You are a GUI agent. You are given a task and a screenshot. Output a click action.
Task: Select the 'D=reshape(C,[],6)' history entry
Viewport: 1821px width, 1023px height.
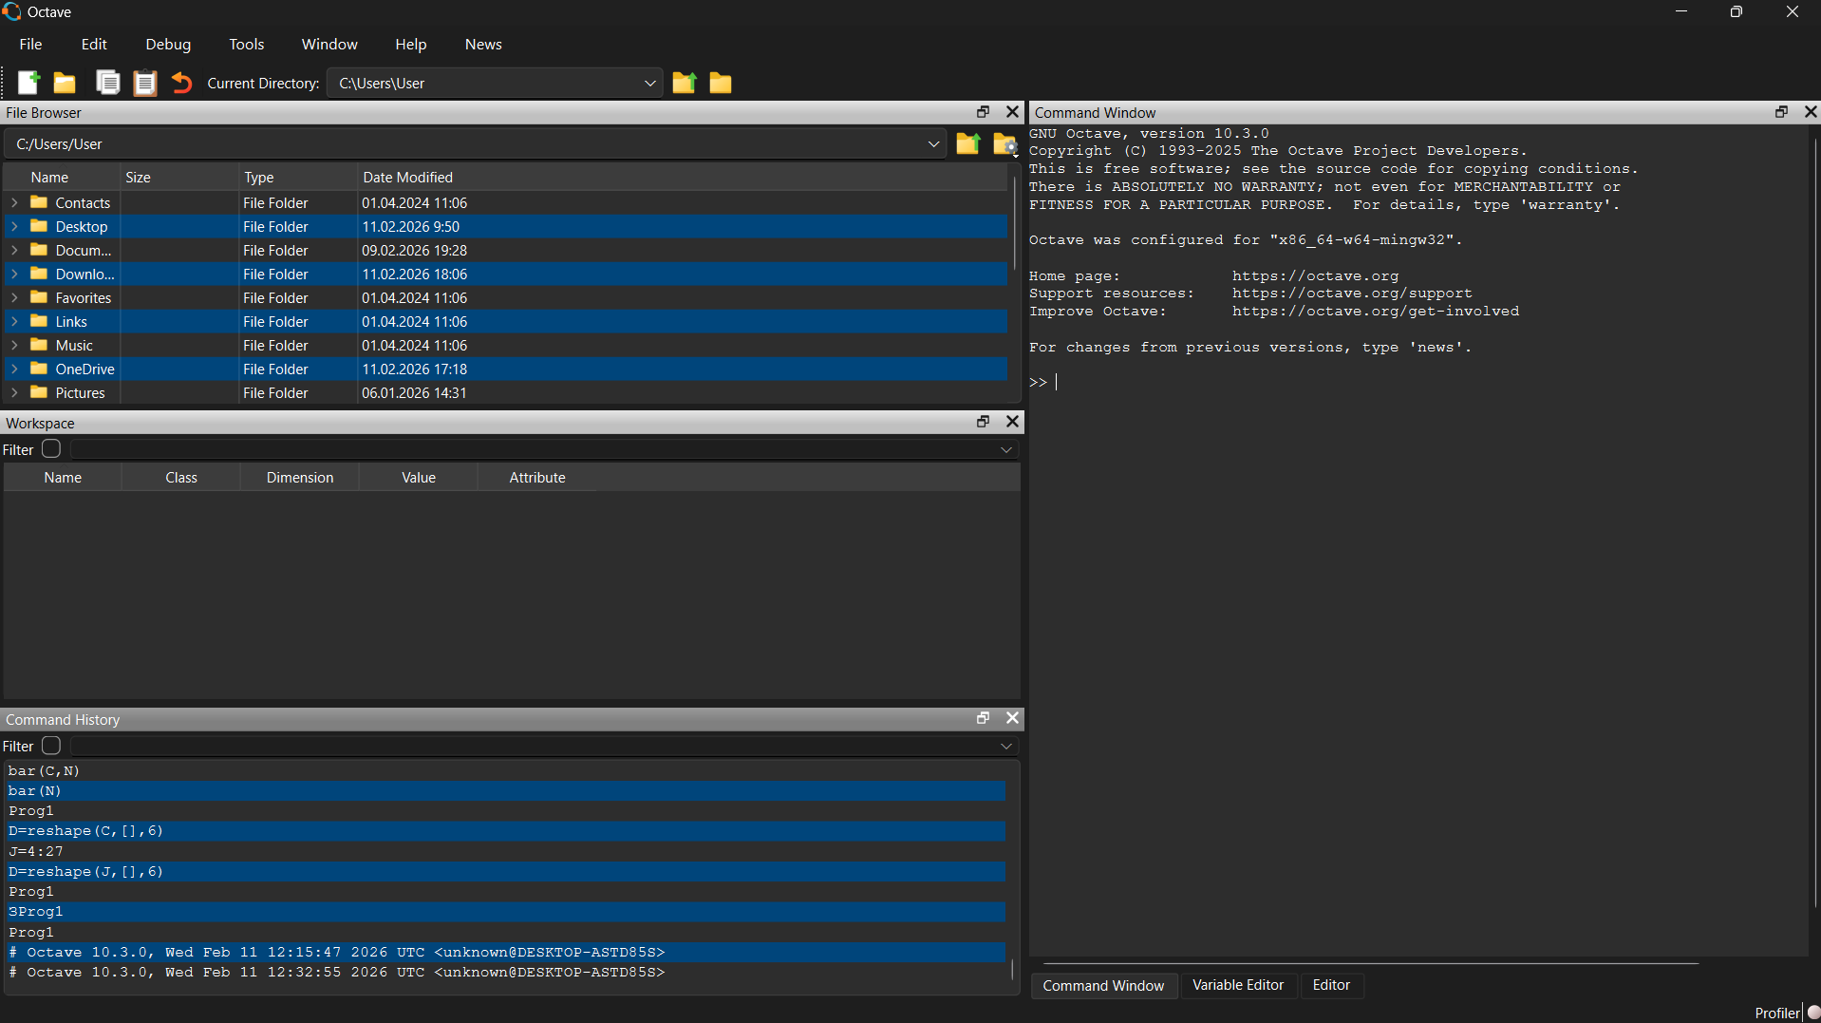pyautogui.click(x=86, y=831)
